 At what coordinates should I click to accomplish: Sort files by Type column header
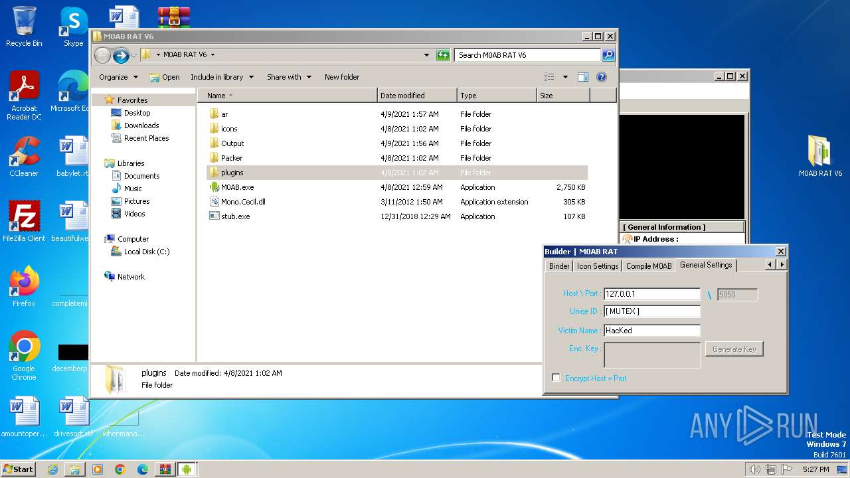coord(497,96)
